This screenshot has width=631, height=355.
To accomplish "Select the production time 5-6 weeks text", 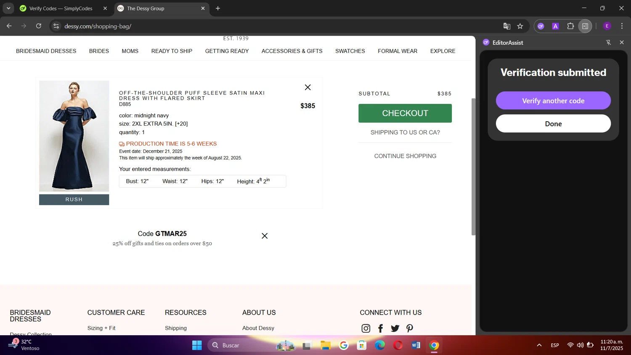I will coord(171,144).
